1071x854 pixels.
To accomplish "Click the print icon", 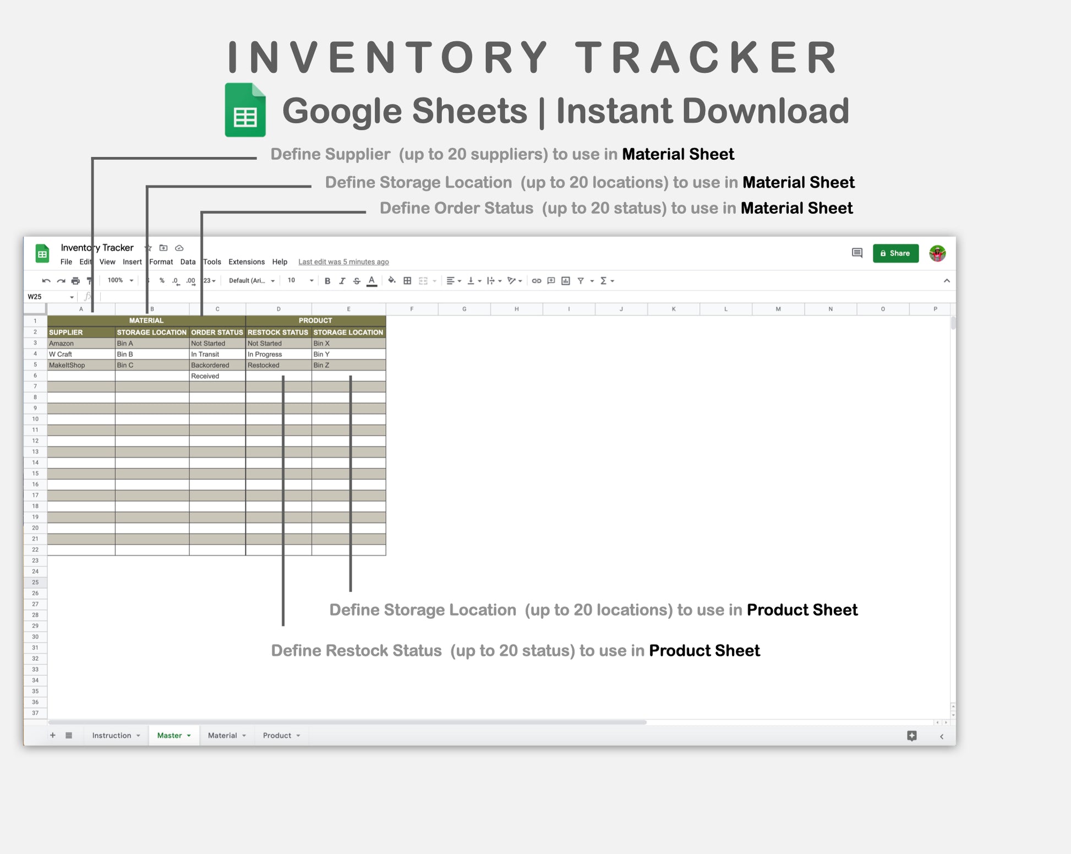I will tap(75, 281).
